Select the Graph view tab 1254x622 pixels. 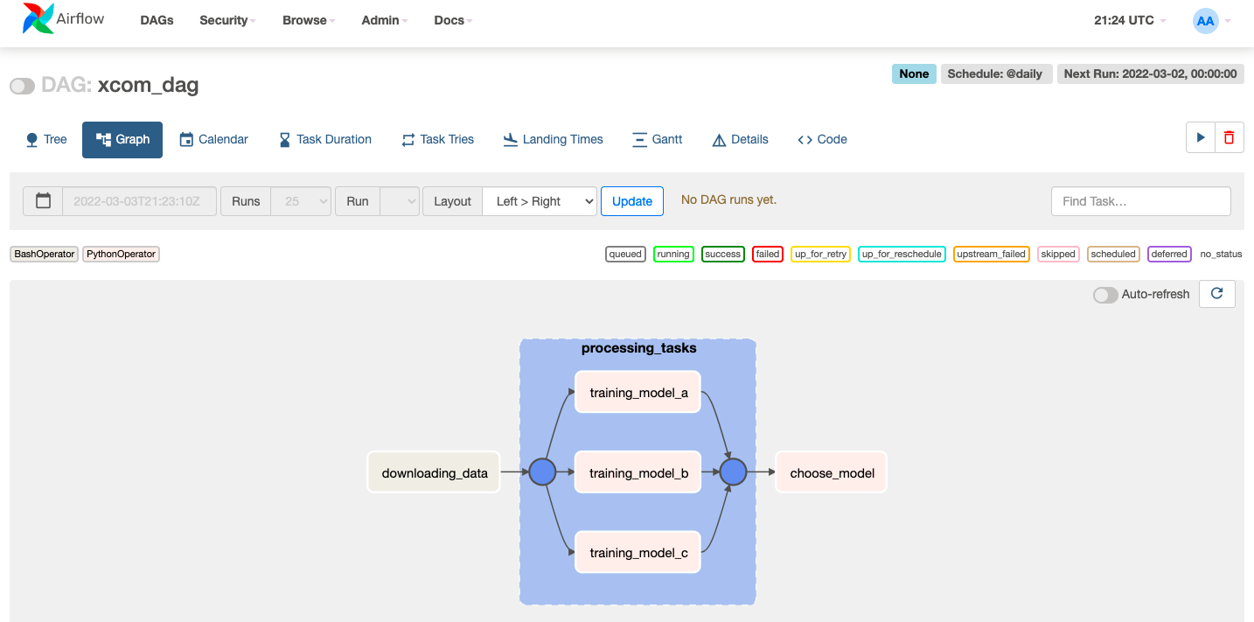(122, 139)
